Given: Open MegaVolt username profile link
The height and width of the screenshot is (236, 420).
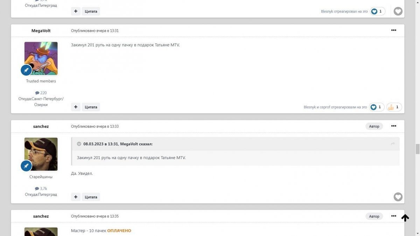Looking at the screenshot, I should (41, 31).
